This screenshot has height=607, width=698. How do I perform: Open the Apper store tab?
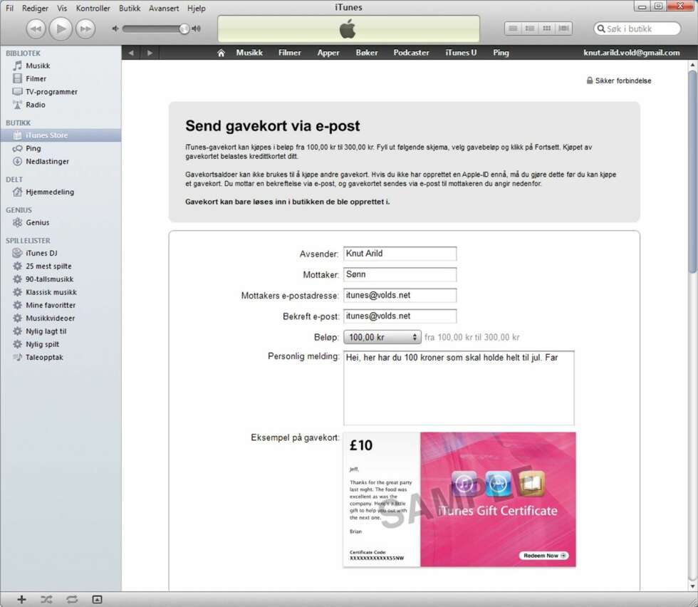point(328,53)
